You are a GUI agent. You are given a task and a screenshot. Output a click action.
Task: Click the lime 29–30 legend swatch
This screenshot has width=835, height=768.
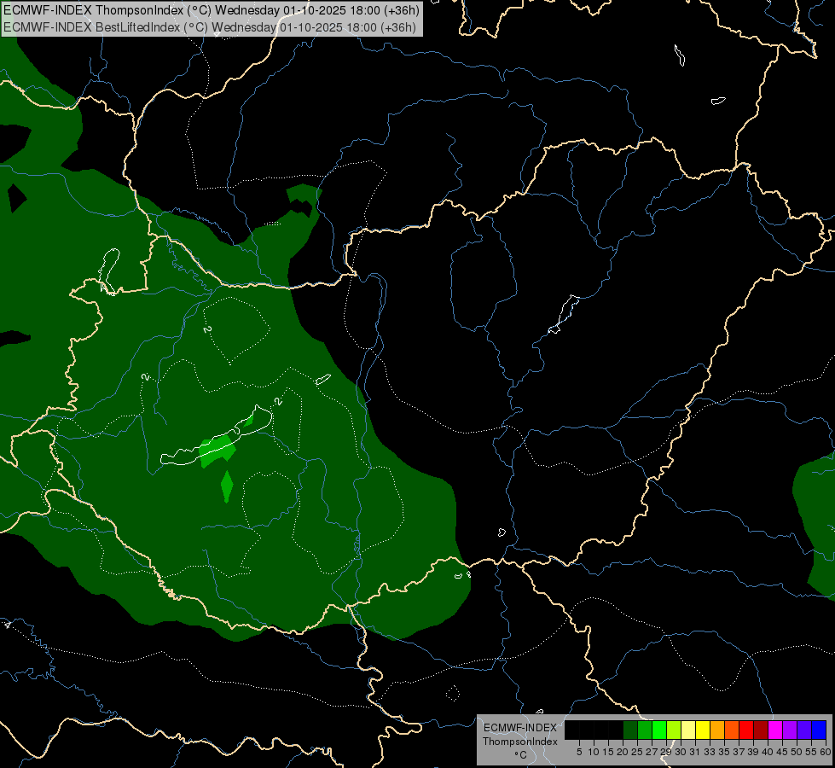coord(674,730)
